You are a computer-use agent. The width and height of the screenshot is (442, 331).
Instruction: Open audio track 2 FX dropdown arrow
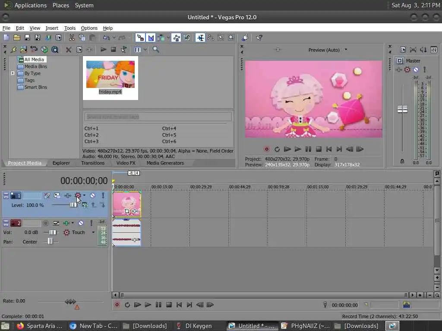73,223
